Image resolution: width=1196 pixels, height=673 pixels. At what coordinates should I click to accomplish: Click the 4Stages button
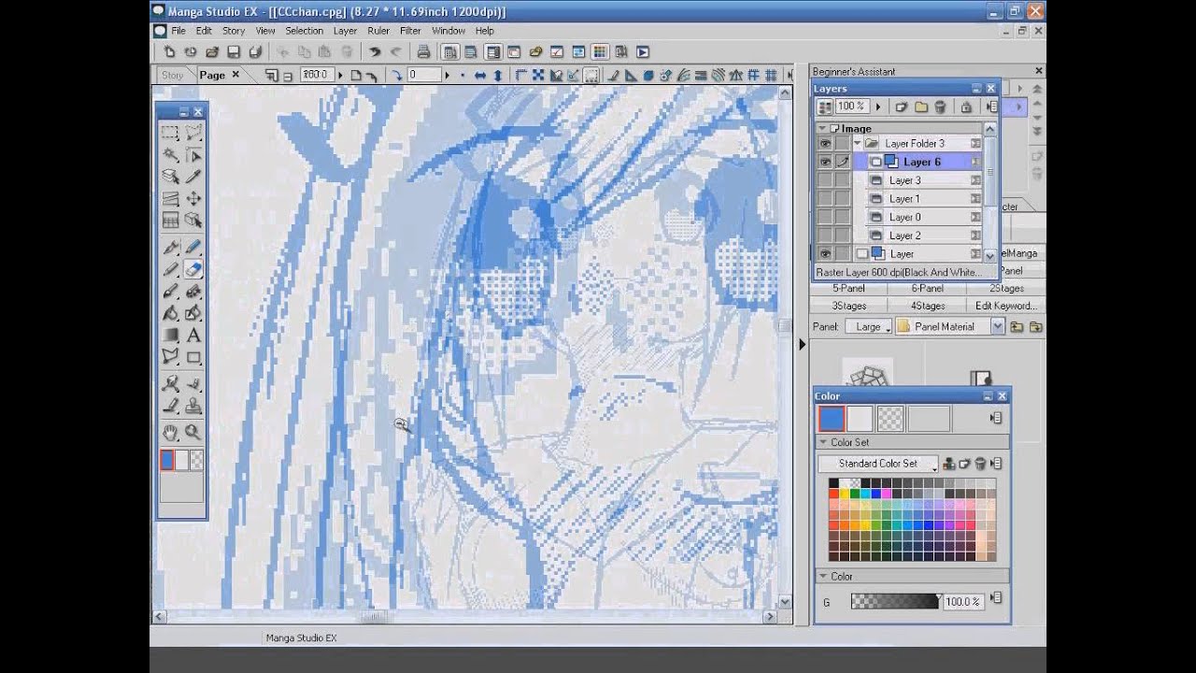pyautogui.click(x=927, y=306)
